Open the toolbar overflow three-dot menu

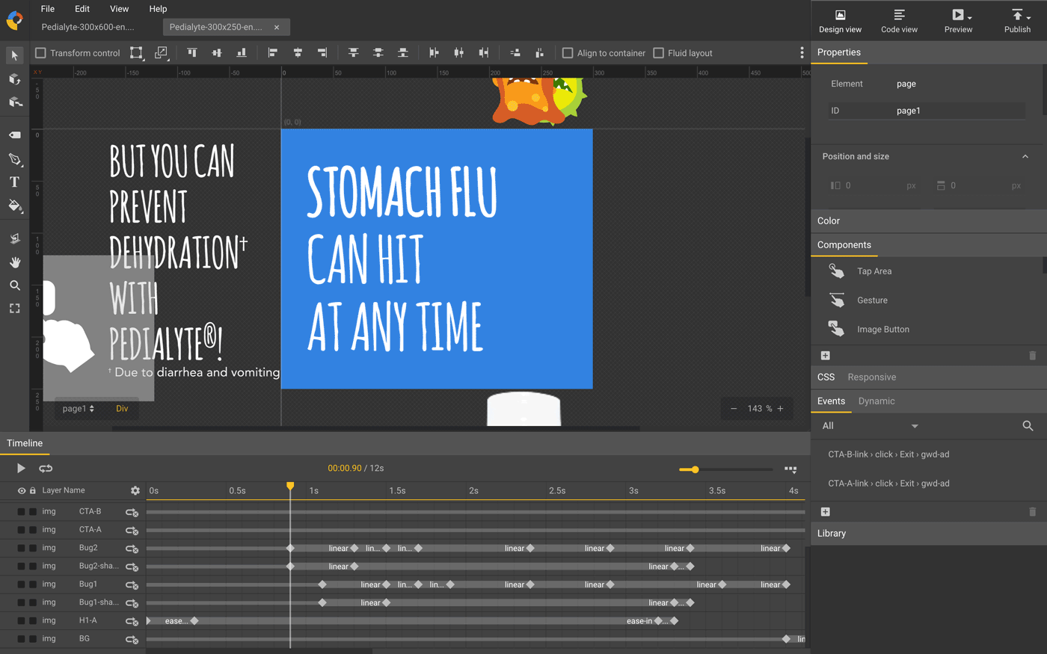tap(802, 53)
